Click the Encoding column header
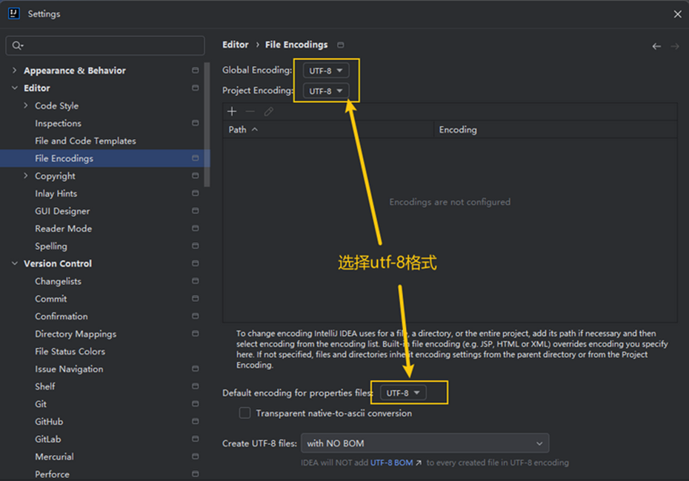 click(x=556, y=129)
